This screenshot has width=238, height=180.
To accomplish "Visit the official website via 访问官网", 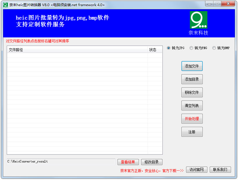I will [x=197, y=169].
